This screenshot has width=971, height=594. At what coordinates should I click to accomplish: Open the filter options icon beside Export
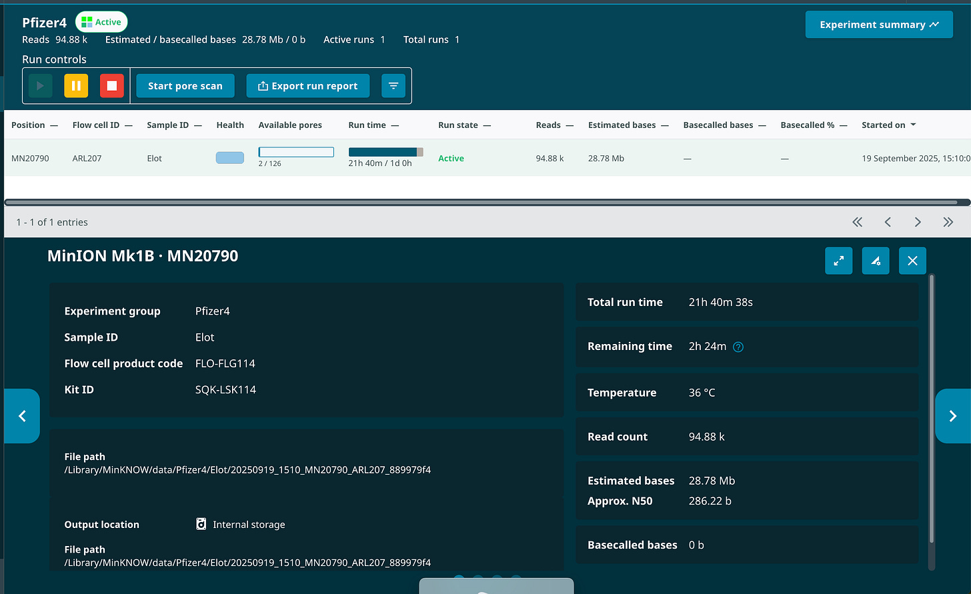393,86
